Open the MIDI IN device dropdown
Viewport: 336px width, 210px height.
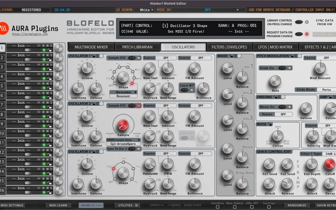205,10
